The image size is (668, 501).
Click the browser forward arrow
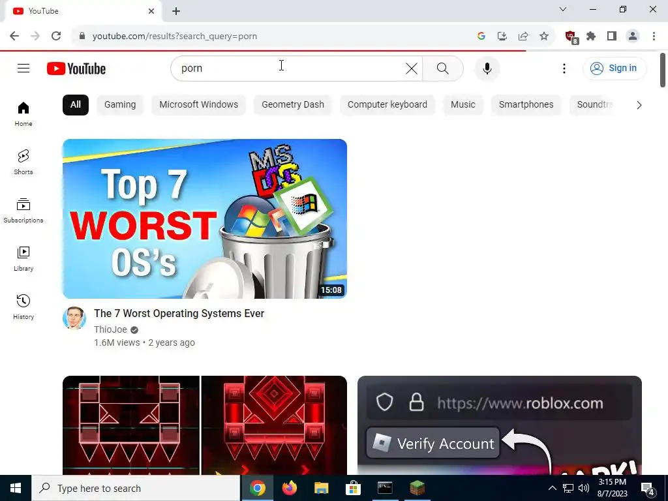pyautogui.click(x=35, y=37)
